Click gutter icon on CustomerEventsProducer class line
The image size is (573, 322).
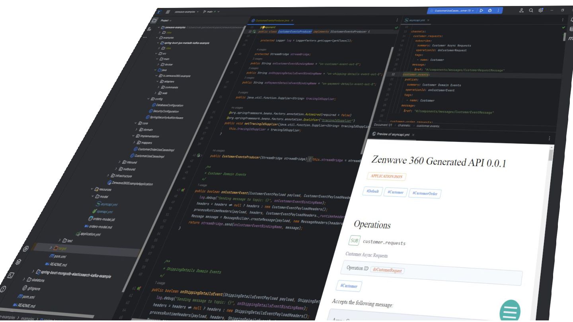click(254, 31)
